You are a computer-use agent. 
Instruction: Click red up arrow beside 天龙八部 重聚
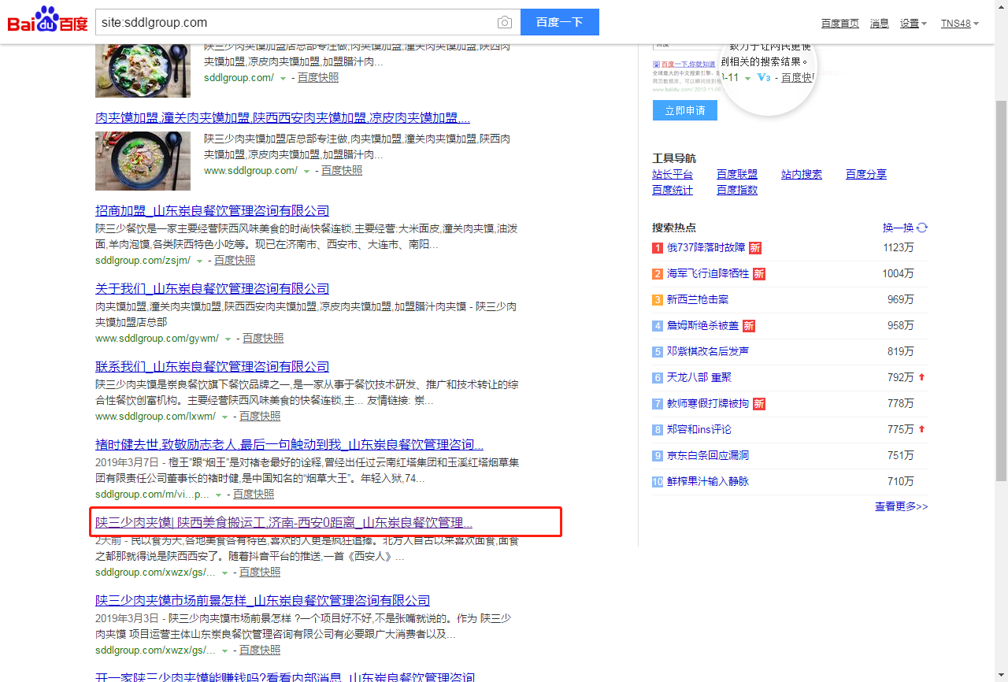921,377
